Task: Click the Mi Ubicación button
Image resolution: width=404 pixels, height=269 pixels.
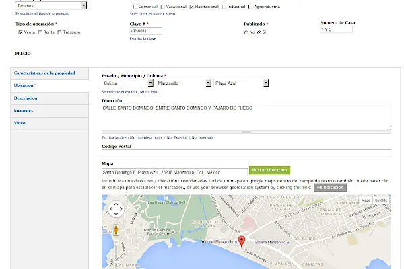Action: coord(330,188)
